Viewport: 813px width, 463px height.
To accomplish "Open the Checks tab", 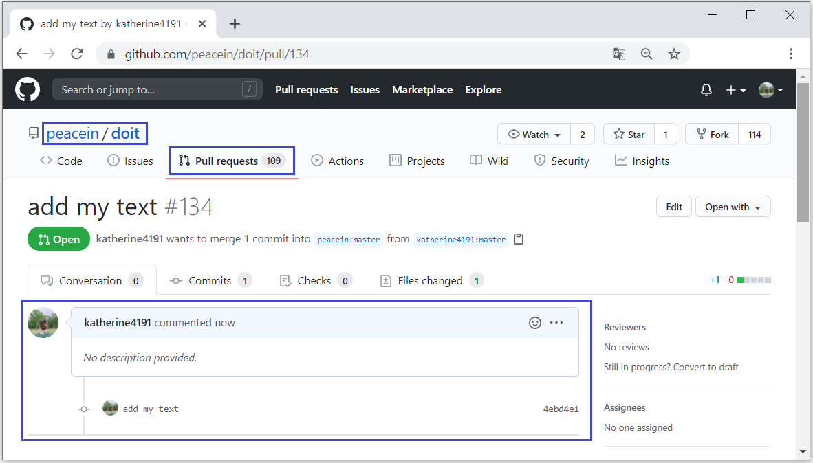I will click(316, 280).
